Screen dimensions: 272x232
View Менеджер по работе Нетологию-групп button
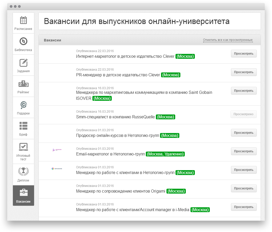pos(244,170)
